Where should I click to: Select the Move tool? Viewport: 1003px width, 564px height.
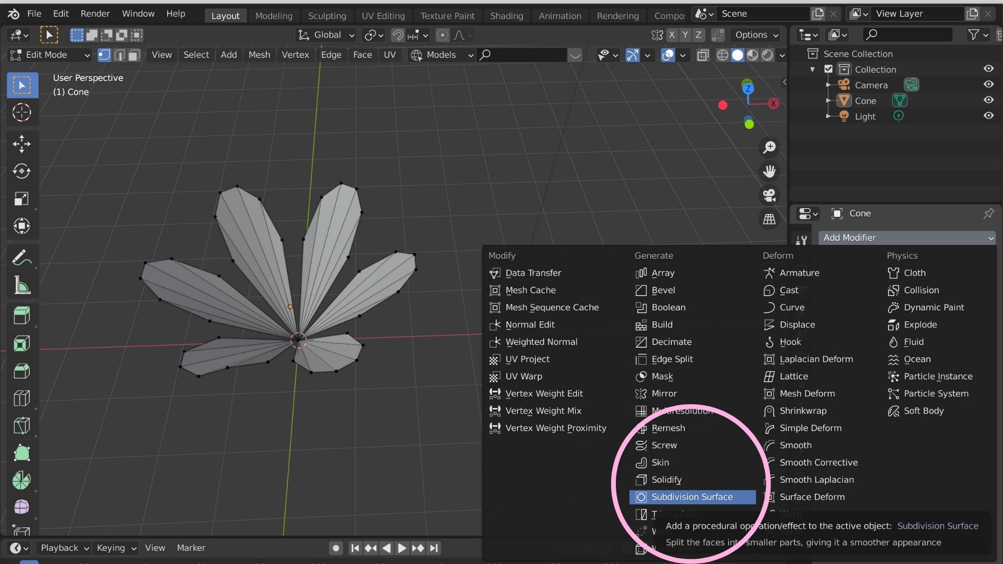[x=22, y=144]
